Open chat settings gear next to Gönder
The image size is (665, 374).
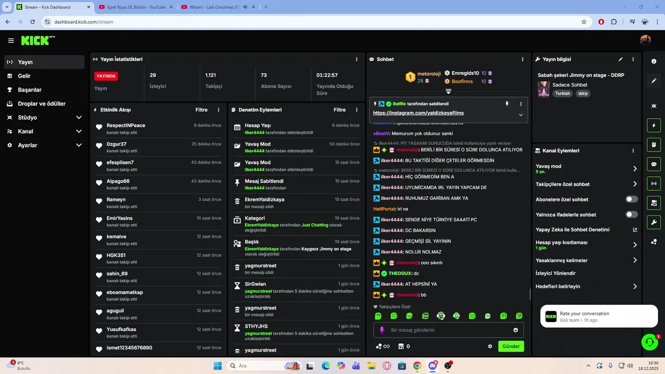[x=490, y=346]
